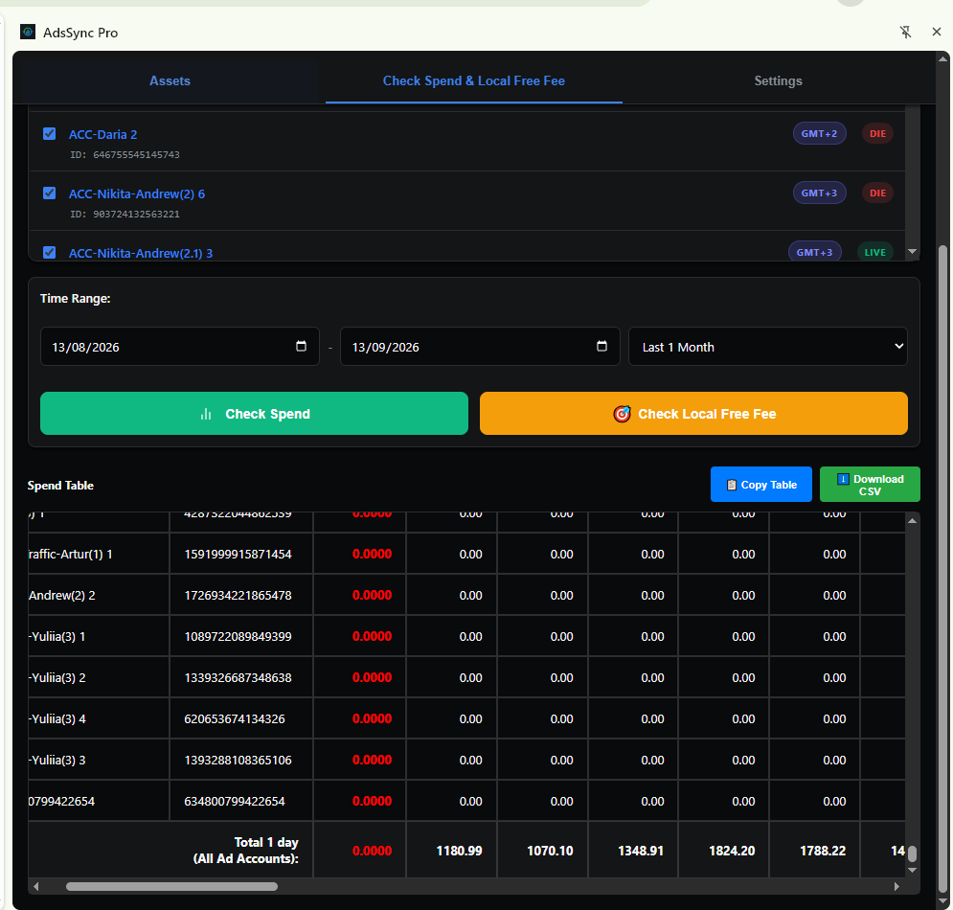Click the account list scroll-down arrow

pyautogui.click(x=912, y=251)
